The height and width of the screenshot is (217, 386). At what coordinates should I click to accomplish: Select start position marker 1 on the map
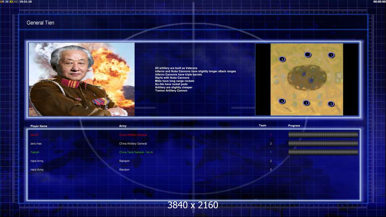click(331, 55)
